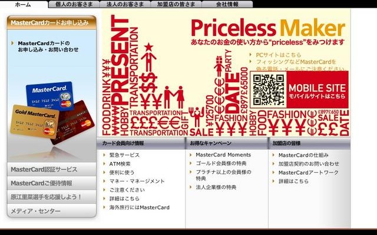Click arrow bullet beside PCサイトはこちら
377x235 pixels.
(x=251, y=55)
